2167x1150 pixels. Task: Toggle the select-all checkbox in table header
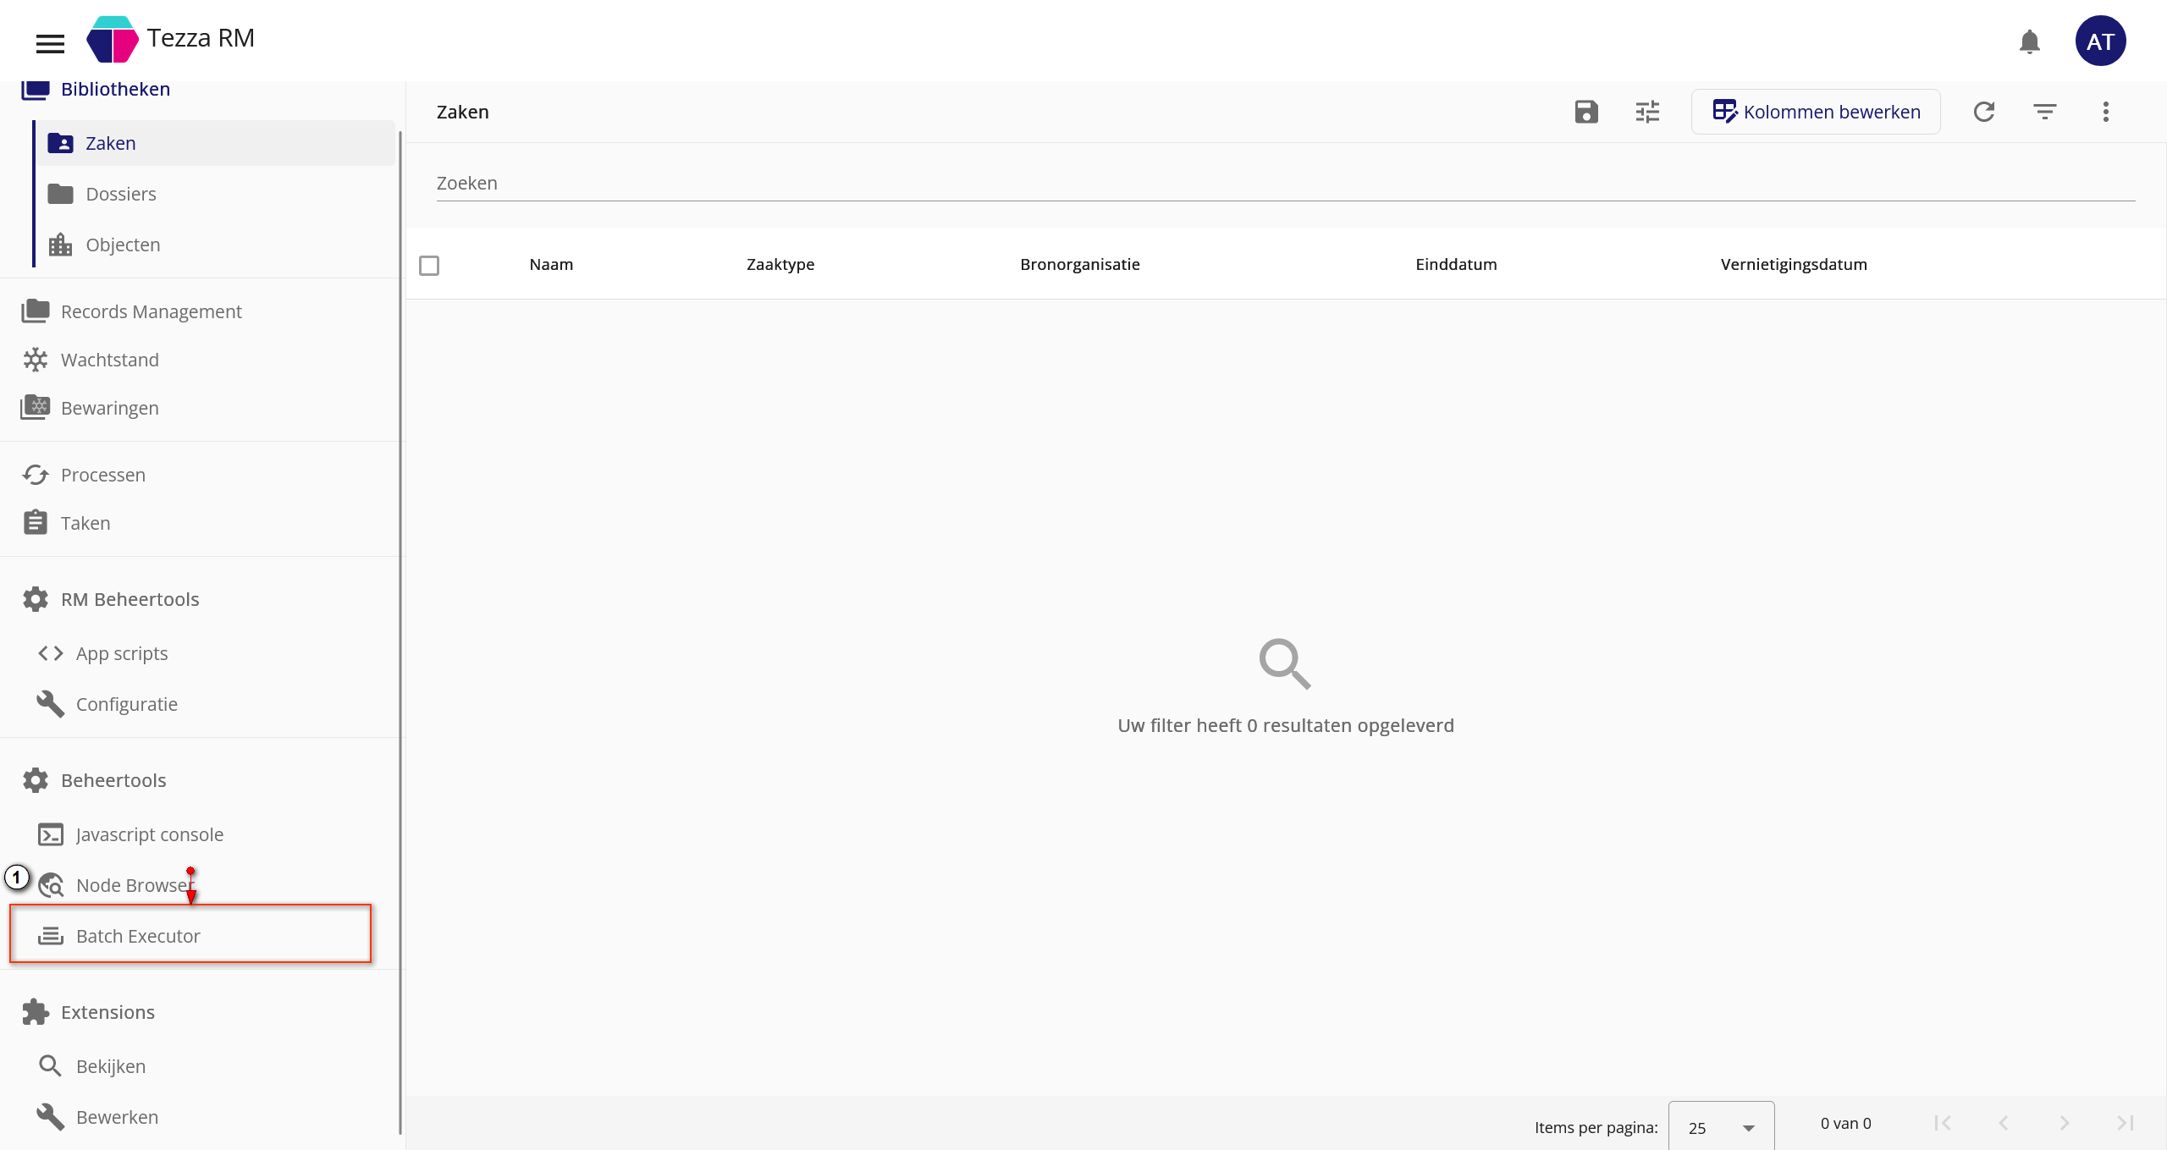[429, 266]
